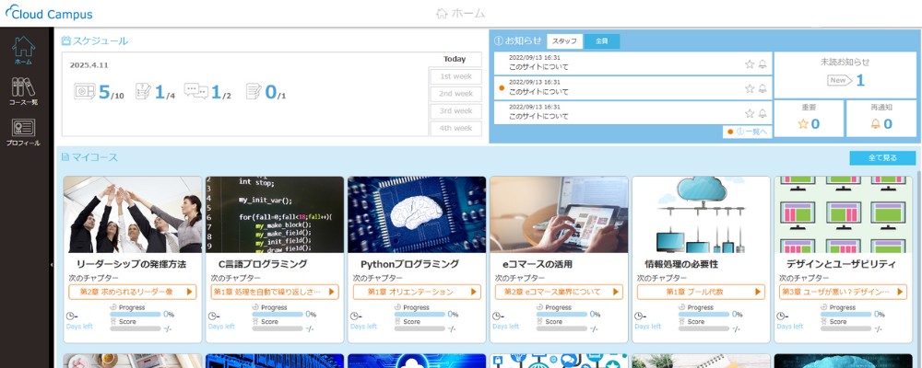
Task: Star the first notification
Action: (x=750, y=64)
